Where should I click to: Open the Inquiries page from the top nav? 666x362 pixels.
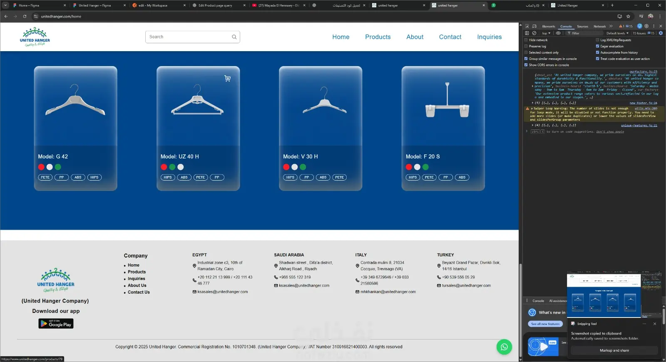(490, 37)
